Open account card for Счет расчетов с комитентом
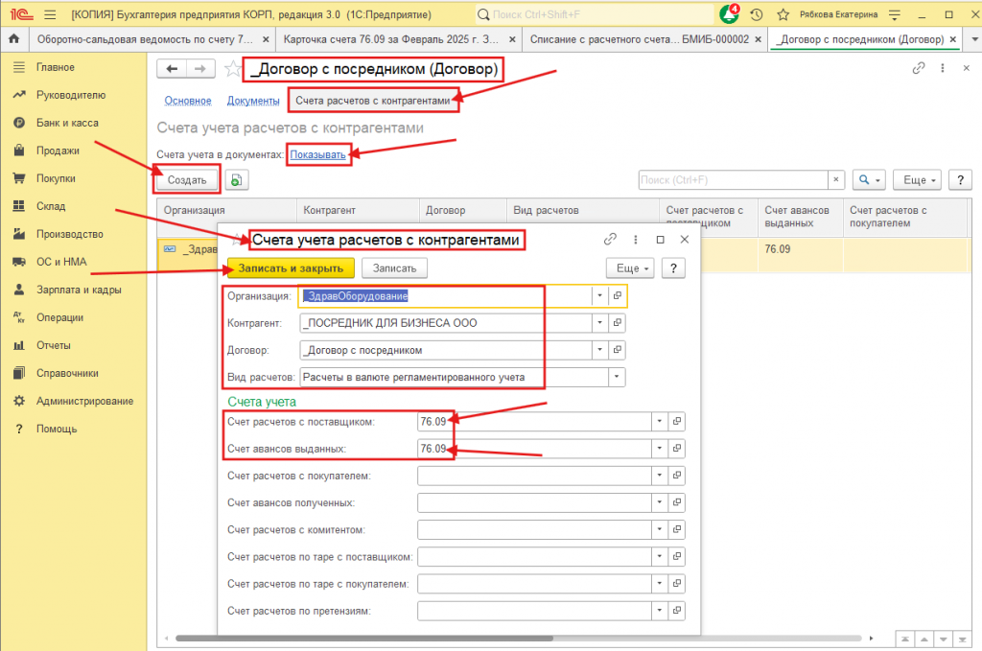Viewport: 982px width, 651px height. pyautogui.click(x=677, y=529)
